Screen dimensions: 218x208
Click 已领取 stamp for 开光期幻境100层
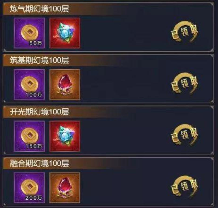(184, 135)
